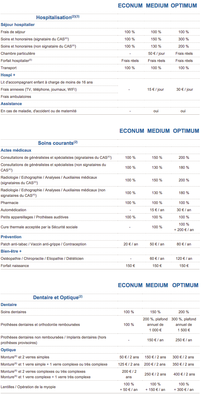Click the Hospitalisation section heading
The width and height of the screenshot is (204, 394).
pyautogui.click(x=58, y=17)
